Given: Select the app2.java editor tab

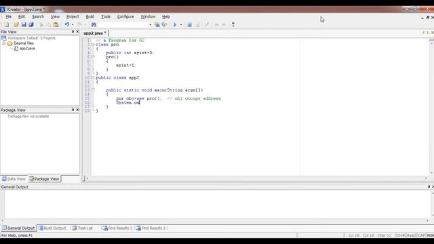Looking at the screenshot, I should pyautogui.click(x=95, y=33).
